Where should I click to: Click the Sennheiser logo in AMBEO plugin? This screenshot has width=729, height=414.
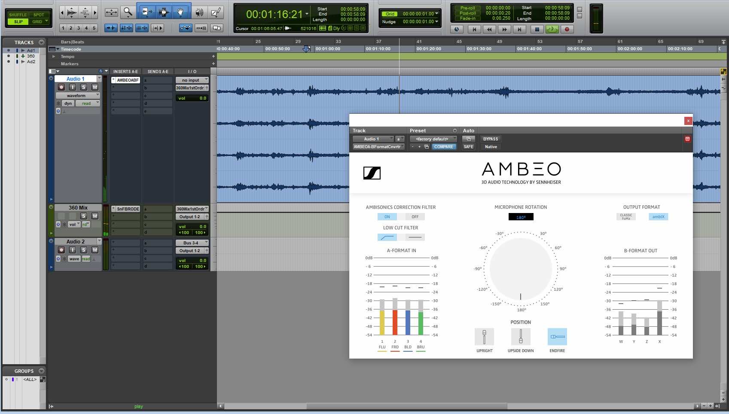click(372, 173)
